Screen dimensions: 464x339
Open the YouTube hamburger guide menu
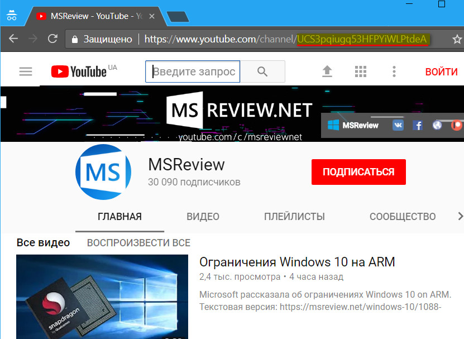point(26,71)
